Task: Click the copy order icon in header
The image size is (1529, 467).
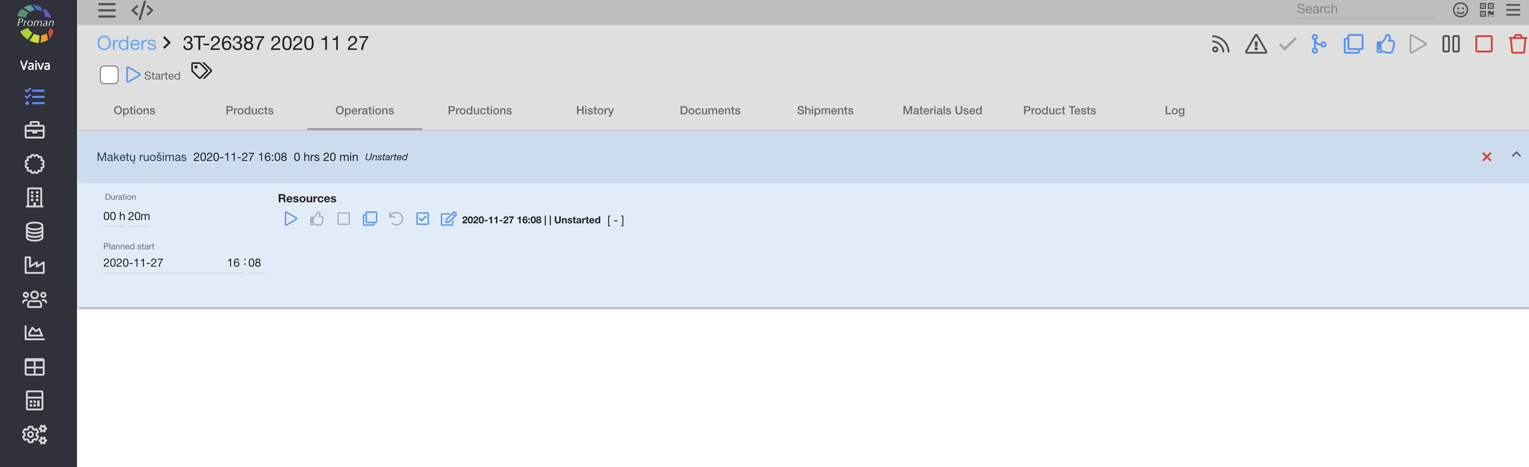Action: pyautogui.click(x=1353, y=44)
